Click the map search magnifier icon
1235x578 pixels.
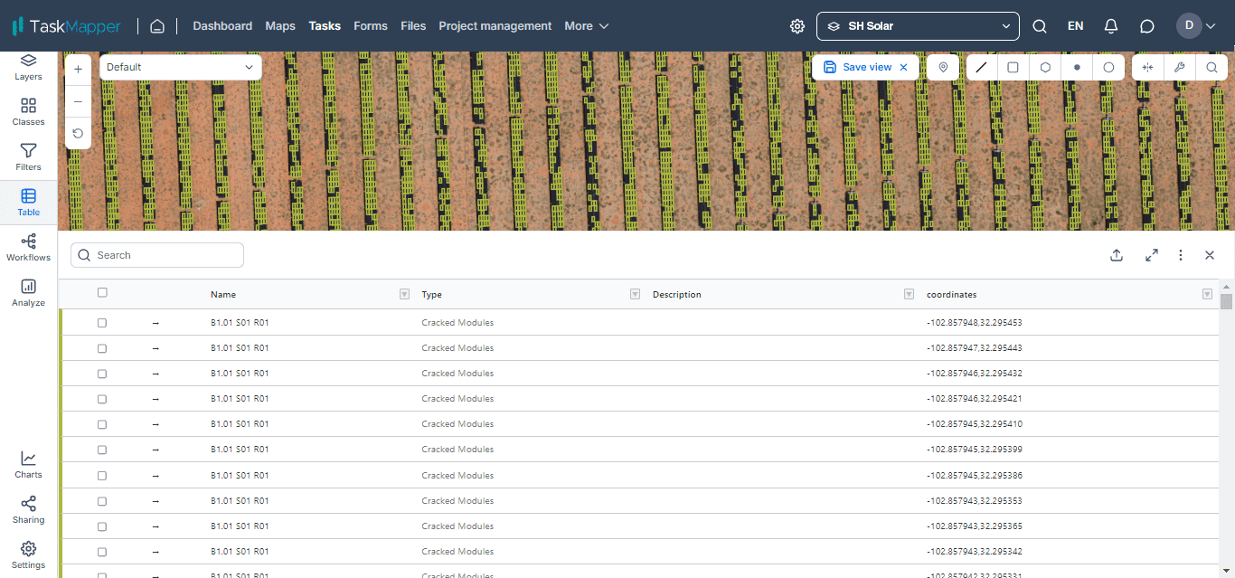coord(1211,67)
